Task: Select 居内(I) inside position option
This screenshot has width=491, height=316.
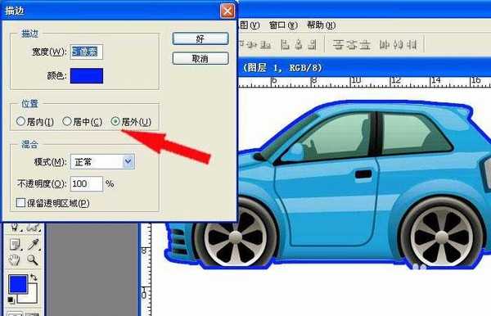Action: [34, 121]
